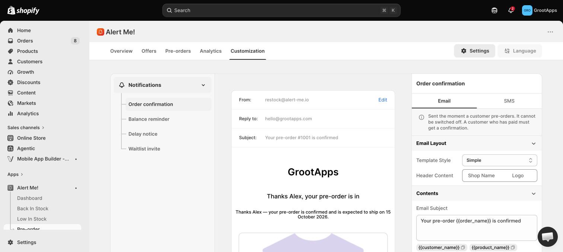Screen dimensions: 563x252
Task: Open notifications bell in top bar
Action: (511, 10)
